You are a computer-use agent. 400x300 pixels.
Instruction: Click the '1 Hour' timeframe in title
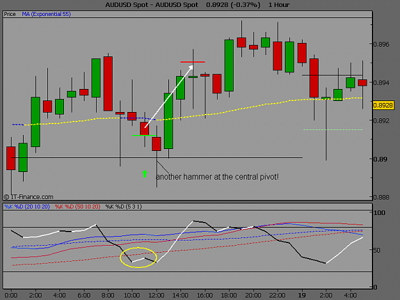pyautogui.click(x=279, y=5)
